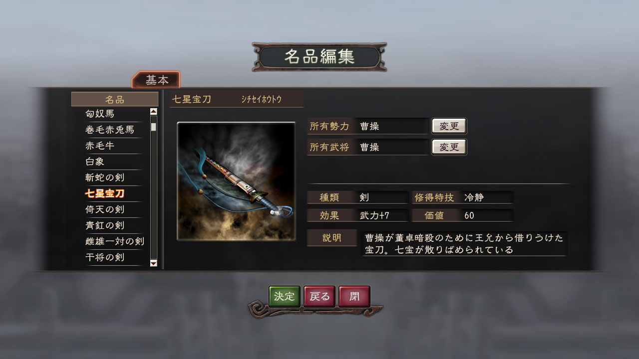Close the editor with 閉 button

click(354, 297)
